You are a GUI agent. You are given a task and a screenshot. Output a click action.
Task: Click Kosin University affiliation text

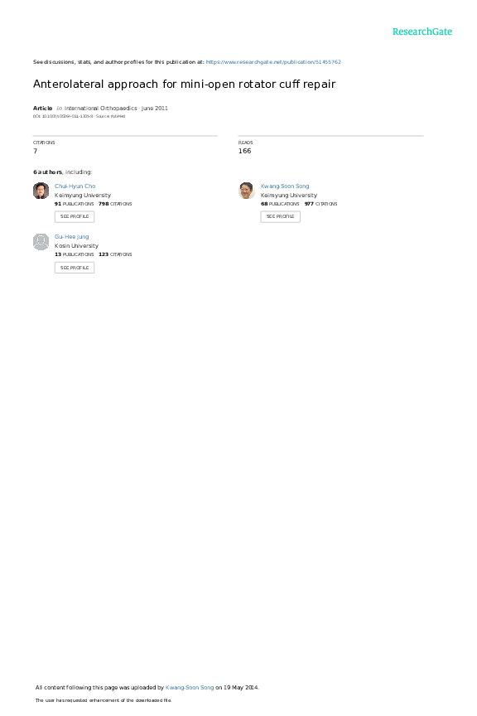click(76, 245)
